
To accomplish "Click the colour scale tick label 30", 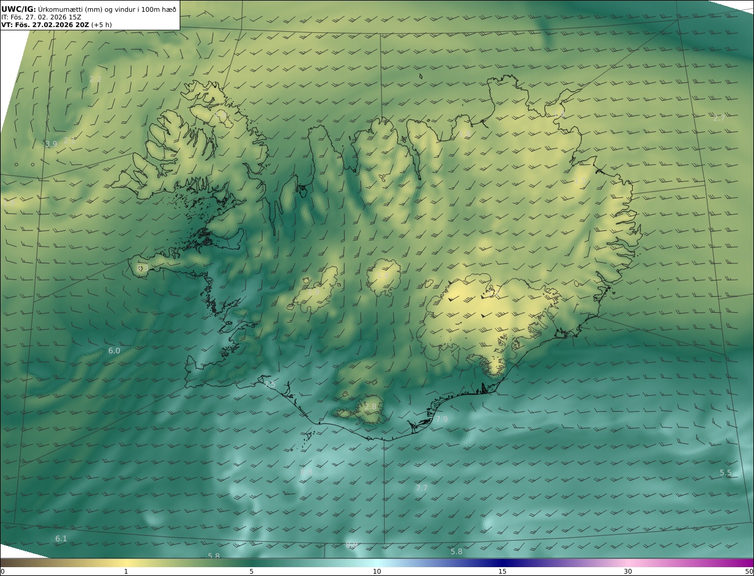I will click(x=628, y=571).
